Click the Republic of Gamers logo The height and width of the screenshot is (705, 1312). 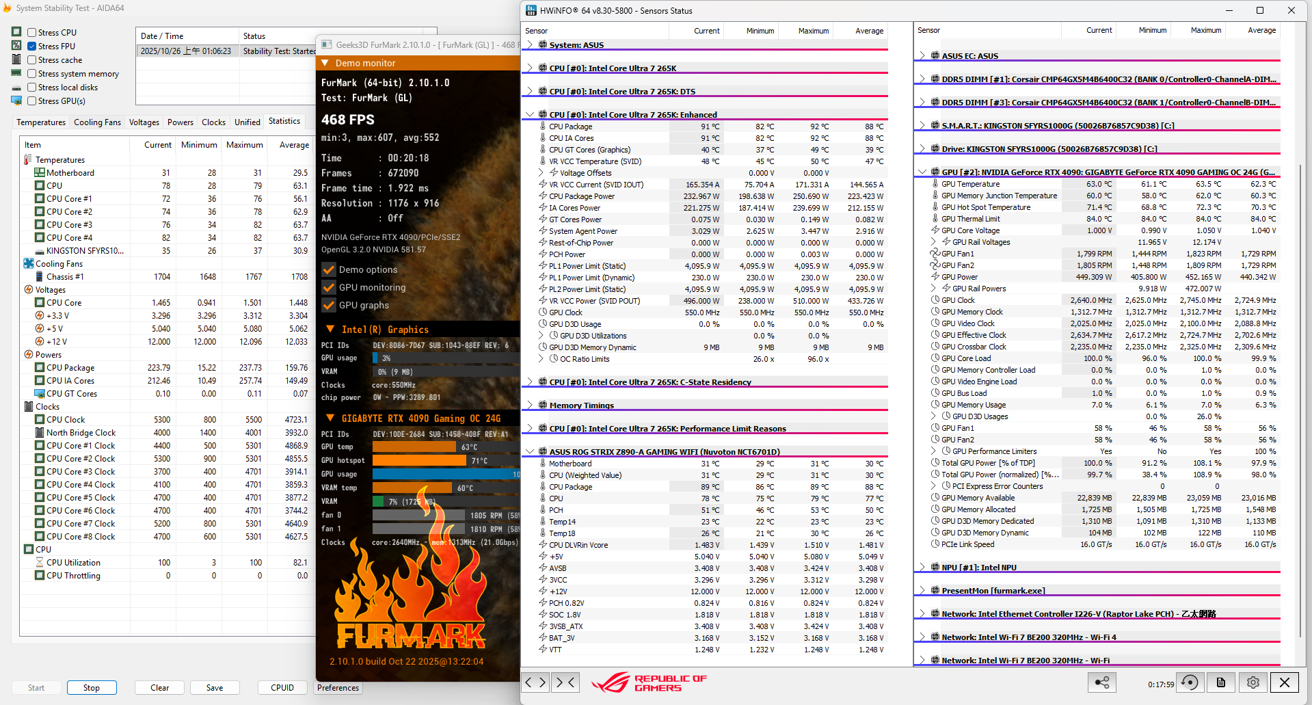pos(648,682)
